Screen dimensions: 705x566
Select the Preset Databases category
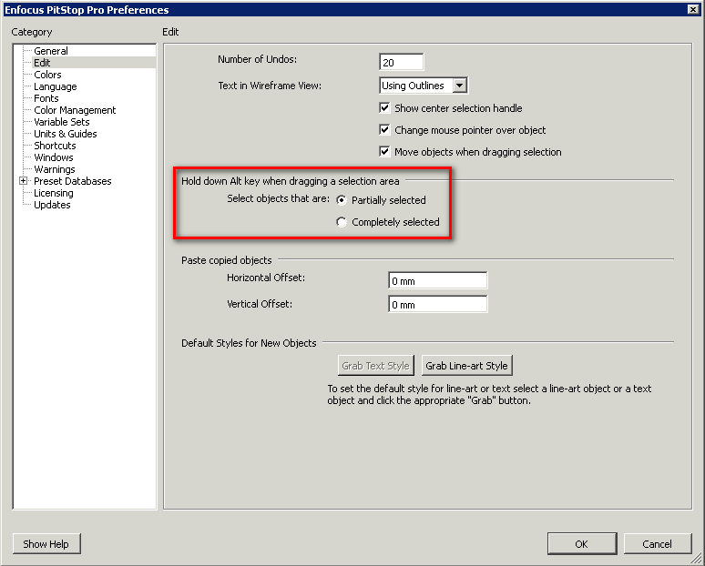click(x=72, y=181)
